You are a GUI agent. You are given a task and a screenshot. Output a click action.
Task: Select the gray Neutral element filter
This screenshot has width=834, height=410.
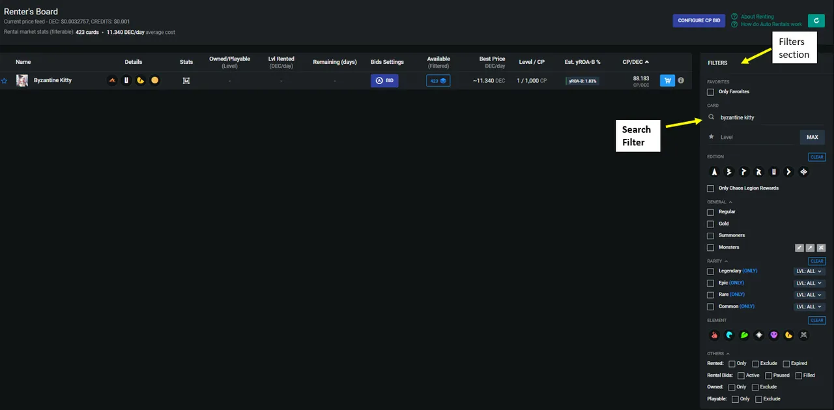(x=803, y=335)
